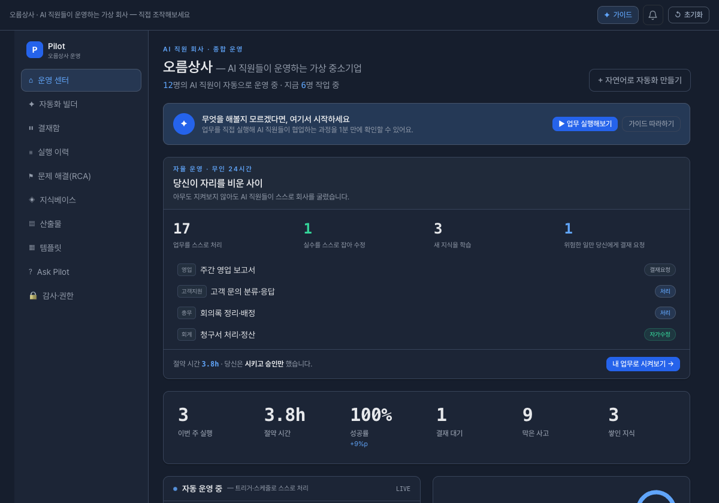The image size is (719, 503).
Task: Click the 청구서 처리·정산 row
Action: point(427,335)
